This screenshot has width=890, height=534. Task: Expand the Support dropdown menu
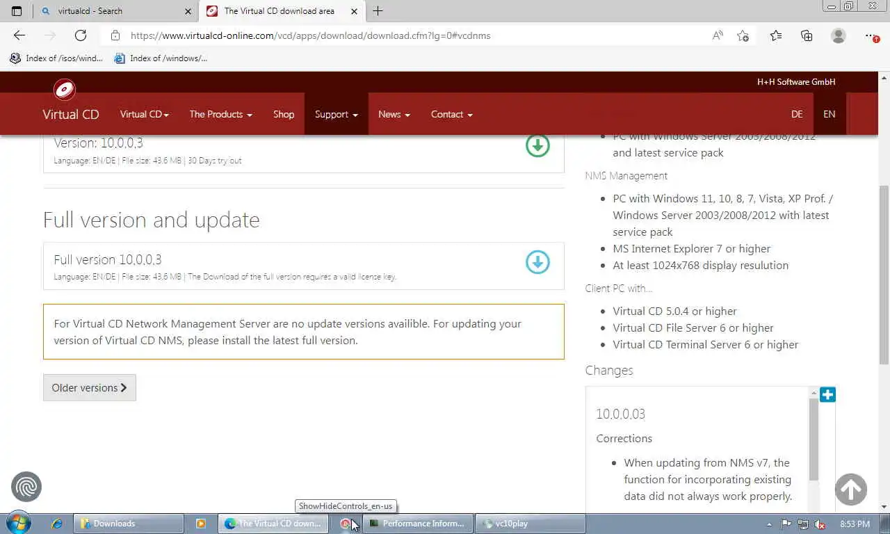[x=336, y=114]
